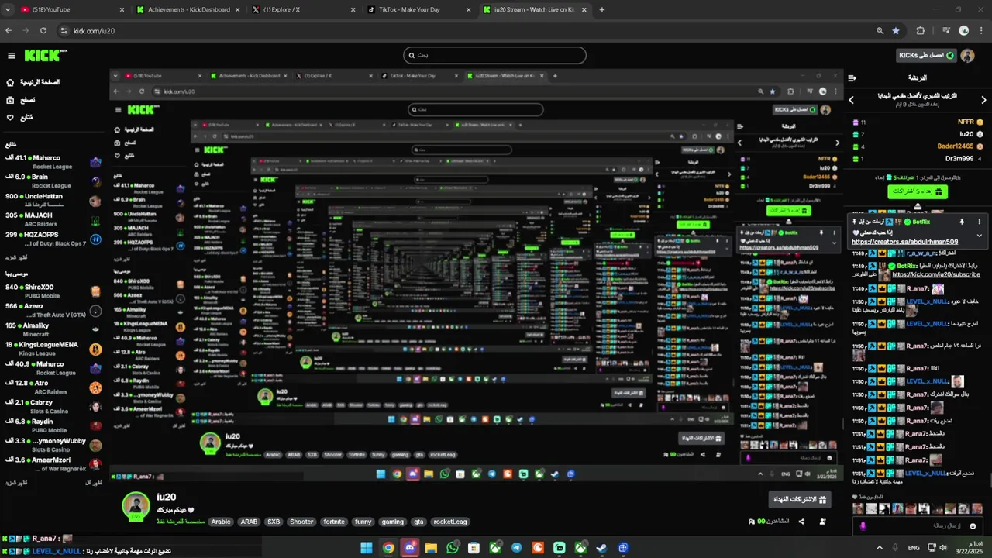This screenshot has height=558, width=992.
Task: Click the KICK logo
Action: [x=46, y=56]
